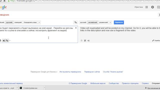Listen to the English translation

point(88,40)
